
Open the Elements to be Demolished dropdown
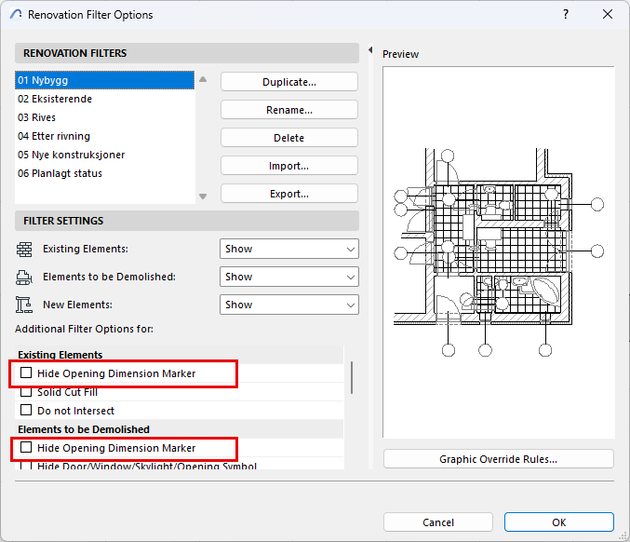(289, 277)
